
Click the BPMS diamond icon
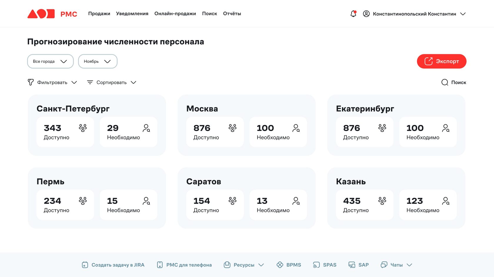tap(280, 265)
